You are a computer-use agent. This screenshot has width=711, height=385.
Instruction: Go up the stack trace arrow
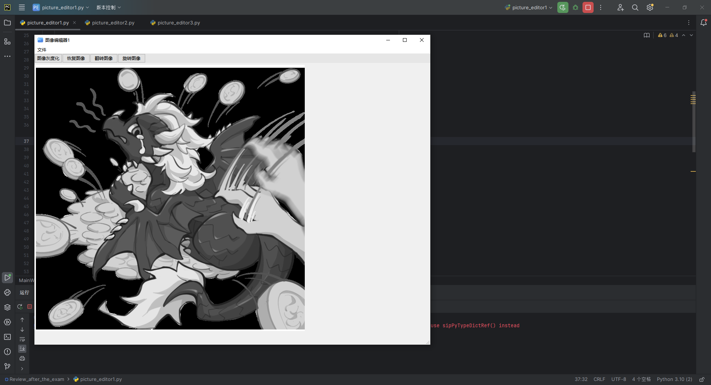coord(22,319)
